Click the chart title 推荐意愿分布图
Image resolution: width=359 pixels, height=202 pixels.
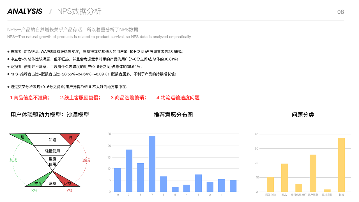pos(173,115)
